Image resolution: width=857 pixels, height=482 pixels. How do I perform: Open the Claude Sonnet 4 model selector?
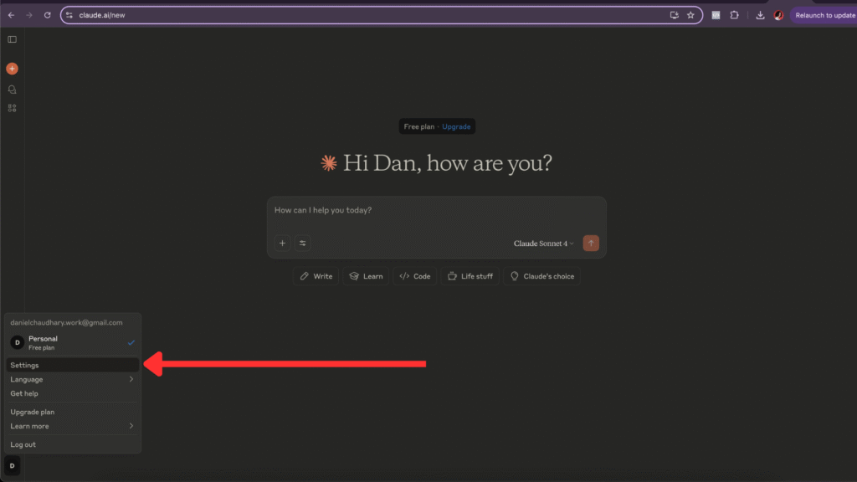click(x=543, y=244)
